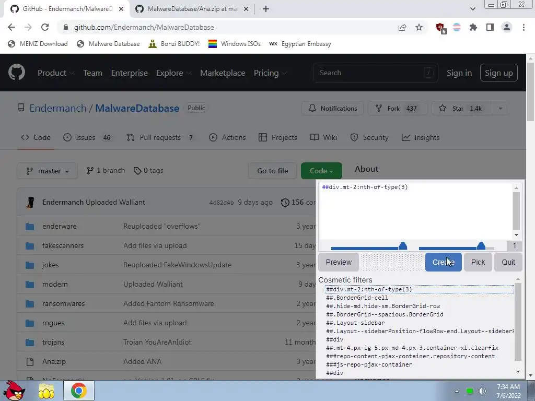Star the repository
The width and height of the screenshot is (535, 401).
tap(462, 109)
